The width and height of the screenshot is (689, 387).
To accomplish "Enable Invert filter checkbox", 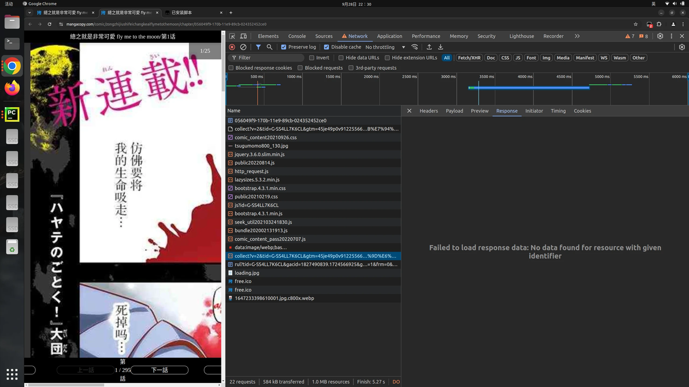I will (312, 58).
